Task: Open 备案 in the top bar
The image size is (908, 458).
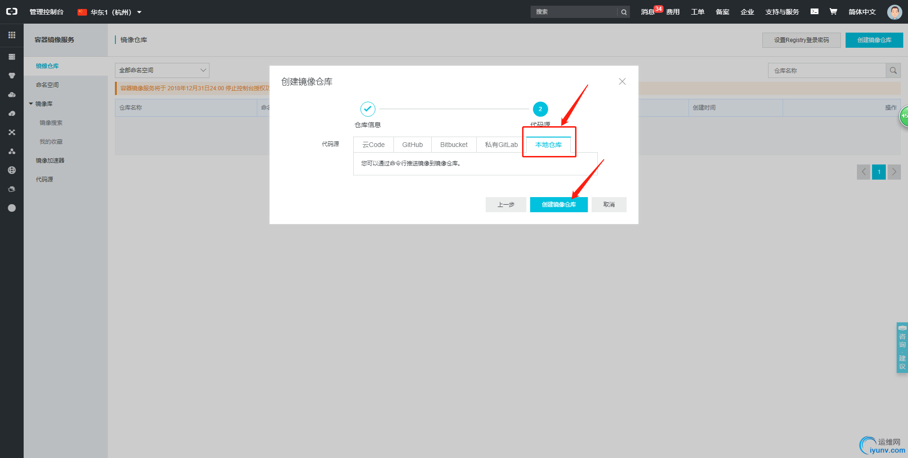Action: (x=723, y=12)
